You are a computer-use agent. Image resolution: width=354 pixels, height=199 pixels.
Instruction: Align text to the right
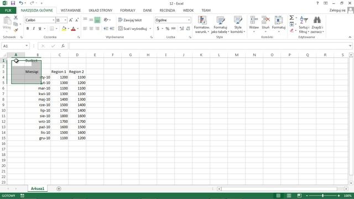[x=97, y=29]
